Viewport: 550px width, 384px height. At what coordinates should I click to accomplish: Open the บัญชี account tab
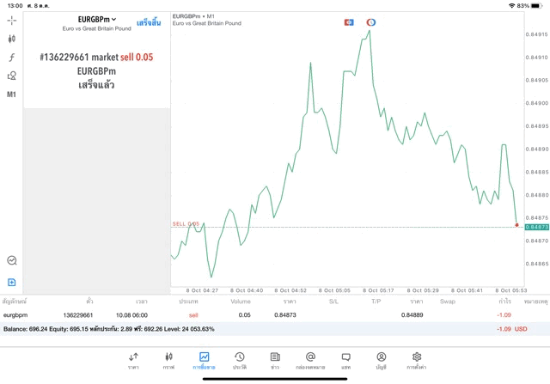coord(381,360)
